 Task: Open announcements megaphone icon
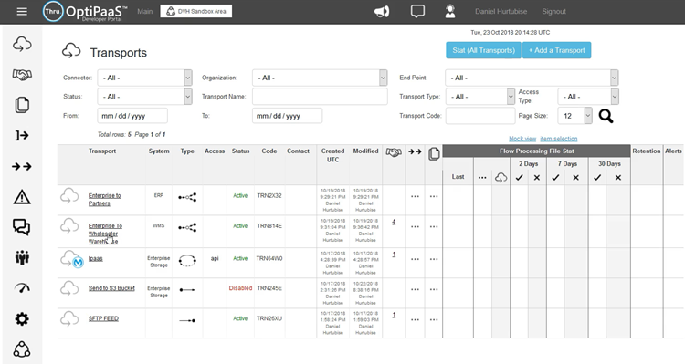point(382,12)
